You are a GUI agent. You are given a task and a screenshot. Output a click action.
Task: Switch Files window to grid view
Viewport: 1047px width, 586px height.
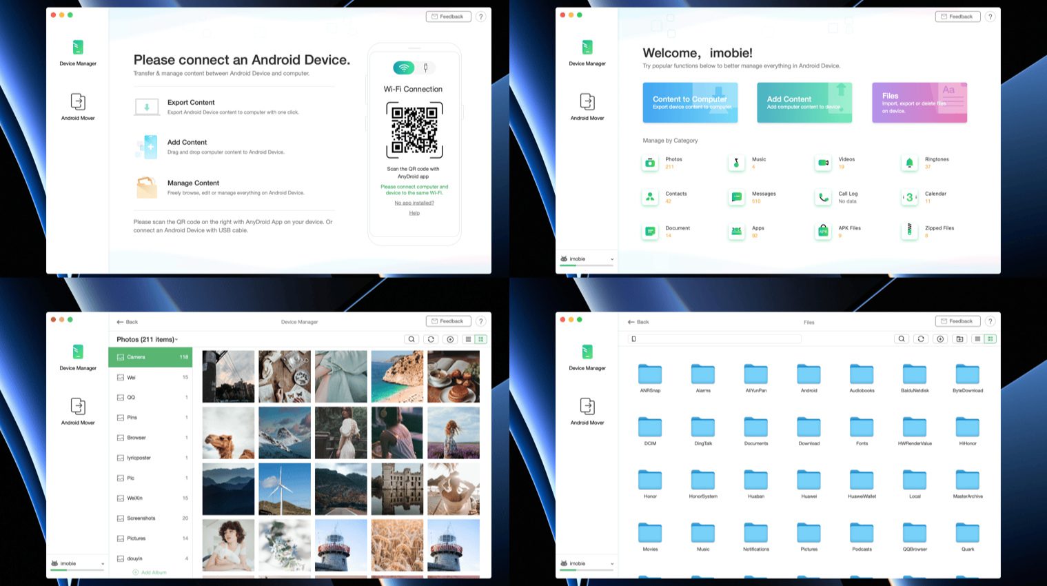(990, 339)
